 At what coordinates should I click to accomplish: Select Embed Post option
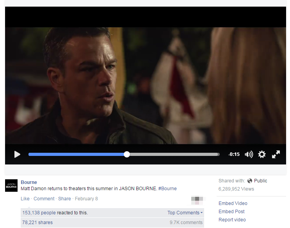click(231, 212)
